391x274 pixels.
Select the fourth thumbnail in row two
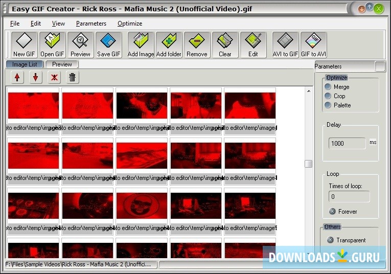(x=196, y=155)
